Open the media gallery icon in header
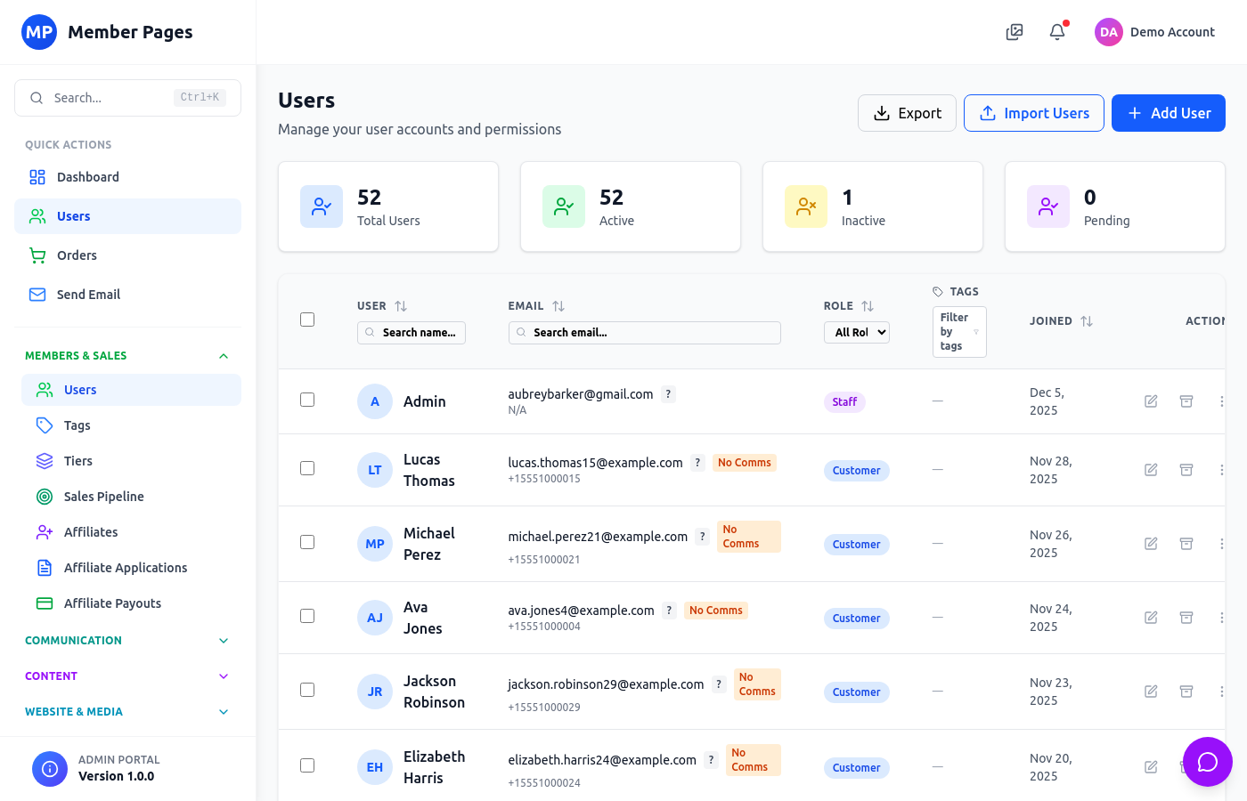The image size is (1247, 801). tap(1015, 32)
